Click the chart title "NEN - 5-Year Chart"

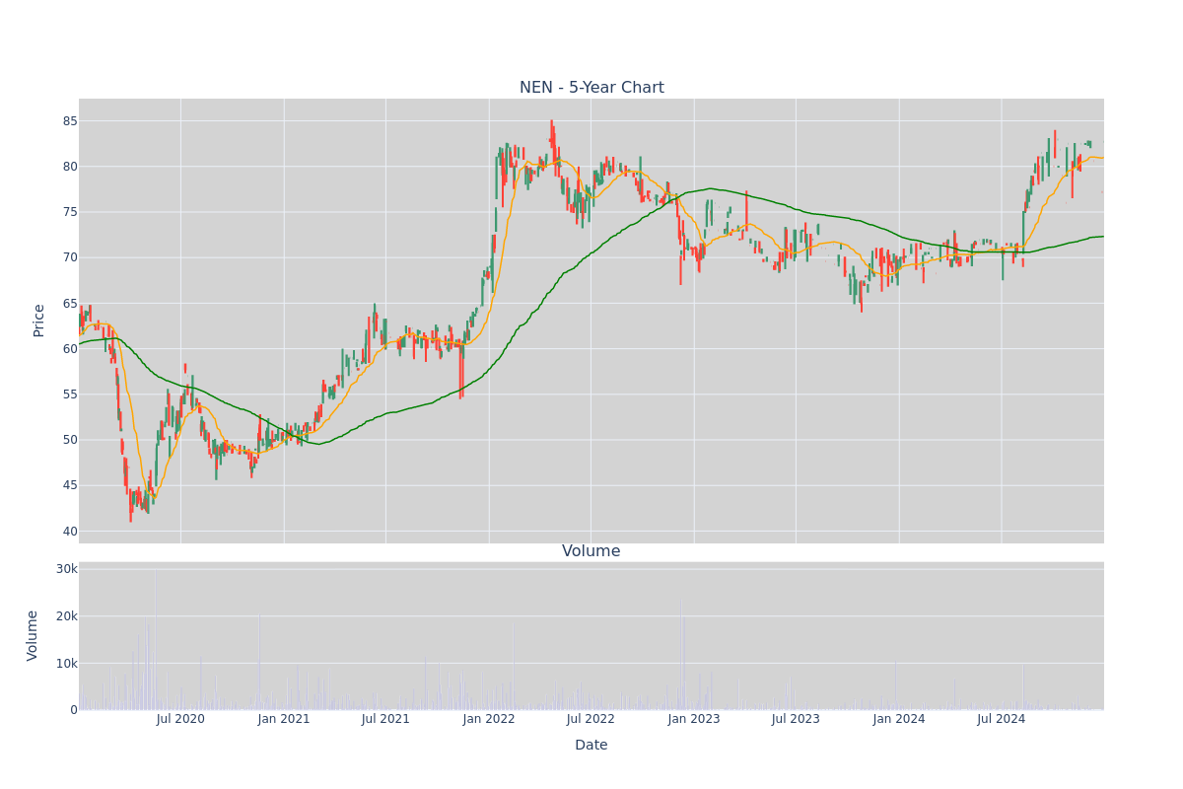[x=591, y=88]
